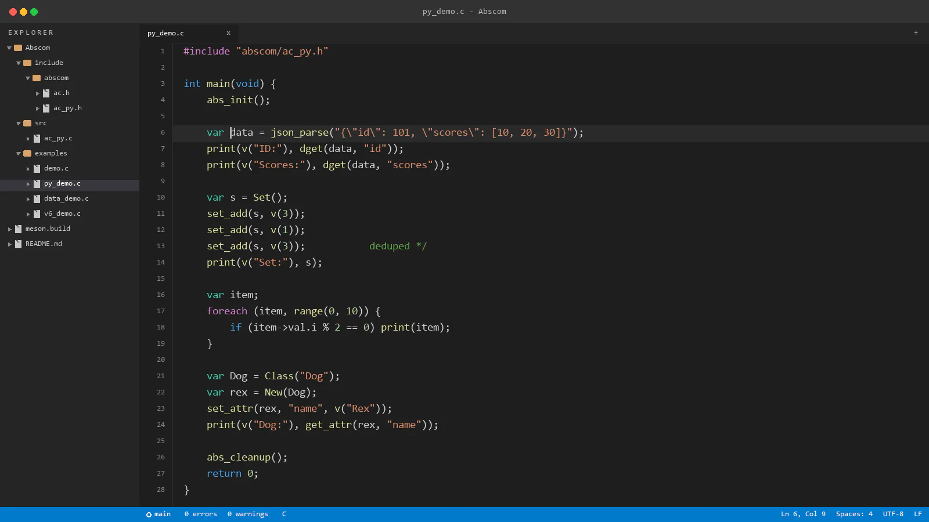Image resolution: width=929 pixels, height=522 pixels.
Task: Click the EXPLORER panel header
Action: 31,32
